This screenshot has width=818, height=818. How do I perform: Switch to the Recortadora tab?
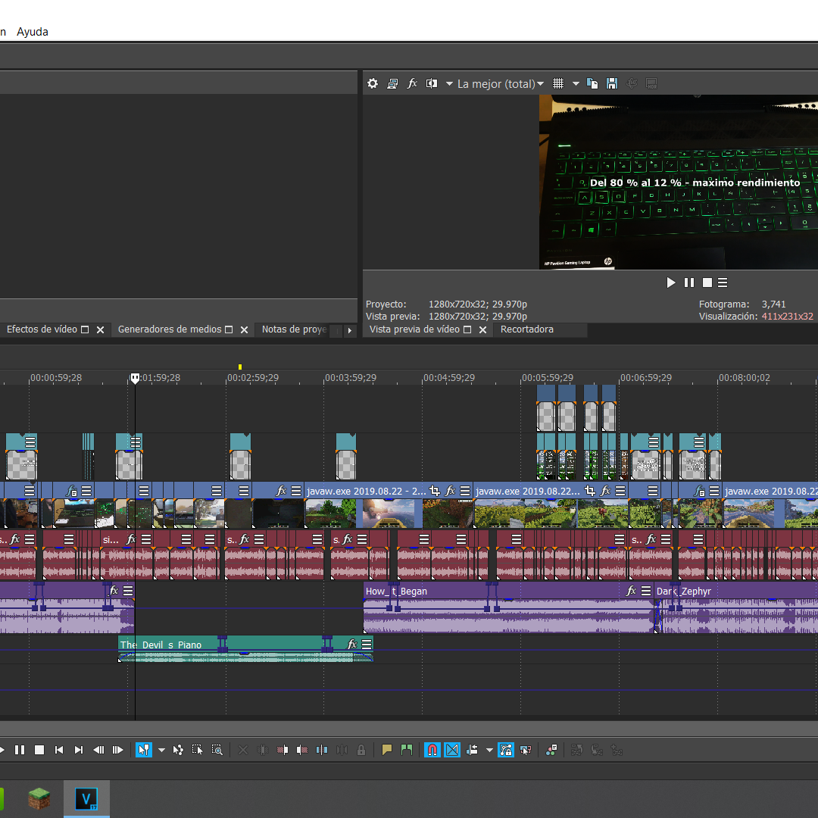point(526,329)
